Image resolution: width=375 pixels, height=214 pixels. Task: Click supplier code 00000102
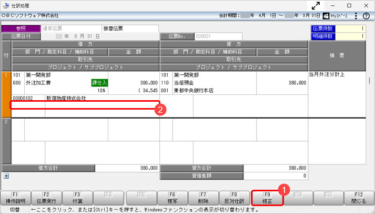[x=23, y=98]
